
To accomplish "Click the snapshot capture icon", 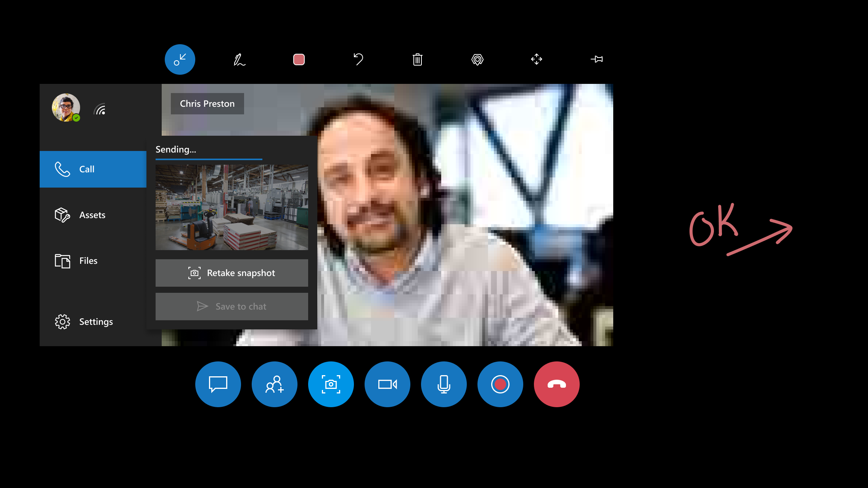I will click(x=331, y=384).
